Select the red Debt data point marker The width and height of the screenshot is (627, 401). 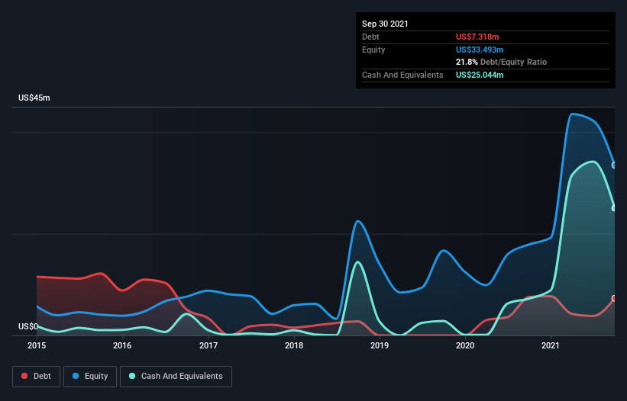click(x=614, y=298)
